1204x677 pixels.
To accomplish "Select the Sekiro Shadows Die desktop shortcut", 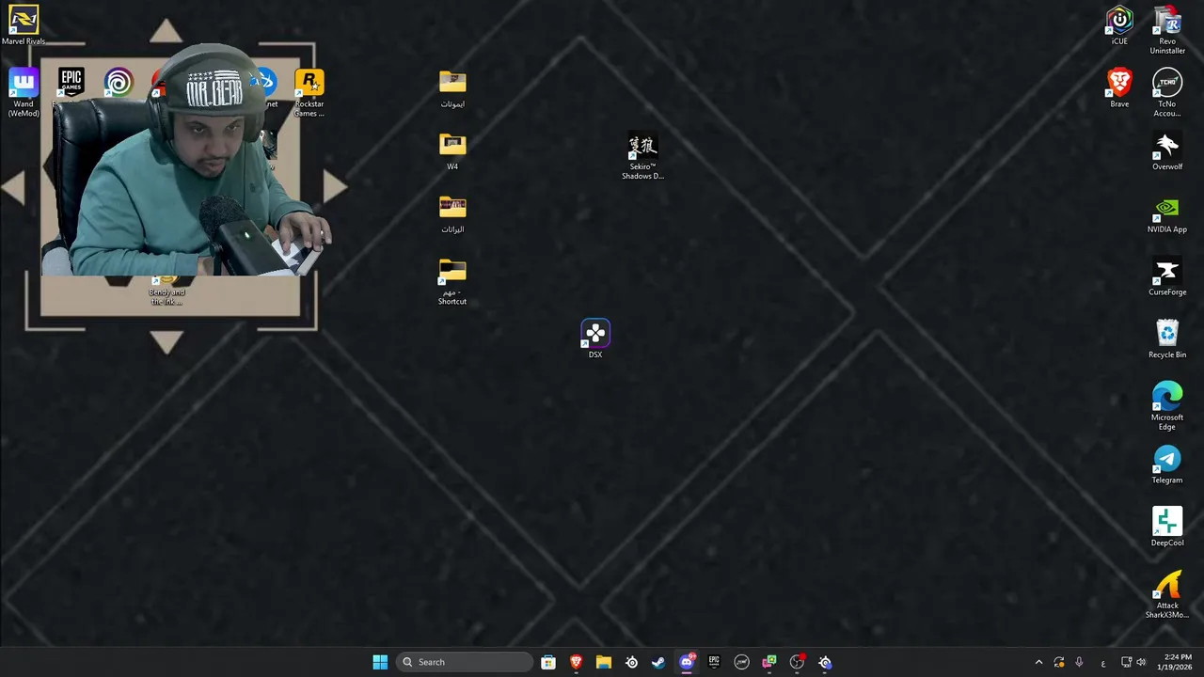I will pyautogui.click(x=642, y=157).
